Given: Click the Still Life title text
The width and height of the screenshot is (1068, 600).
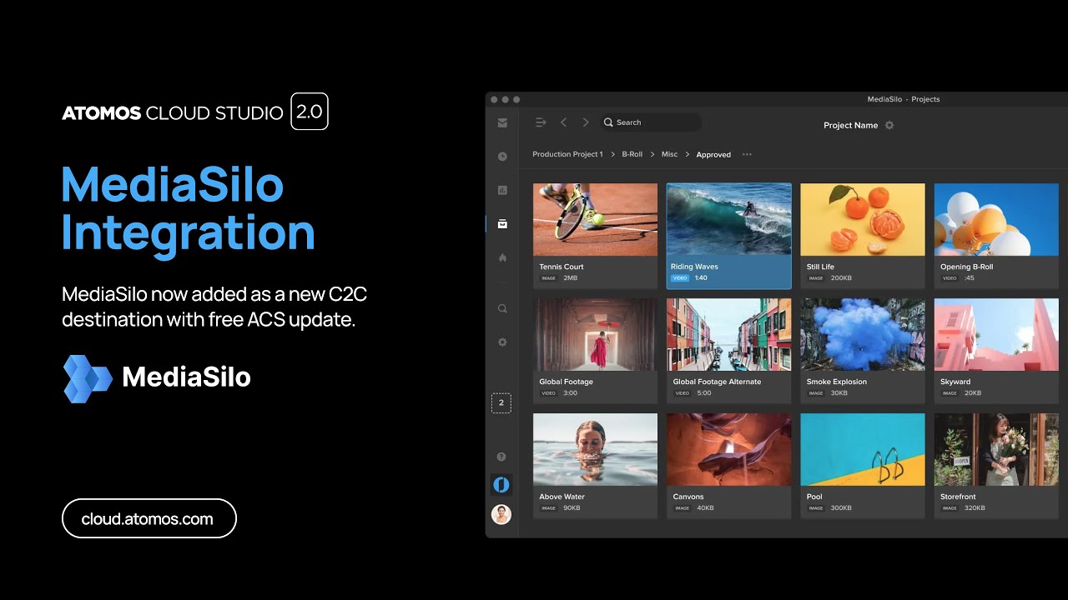Looking at the screenshot, I should 820,267.
